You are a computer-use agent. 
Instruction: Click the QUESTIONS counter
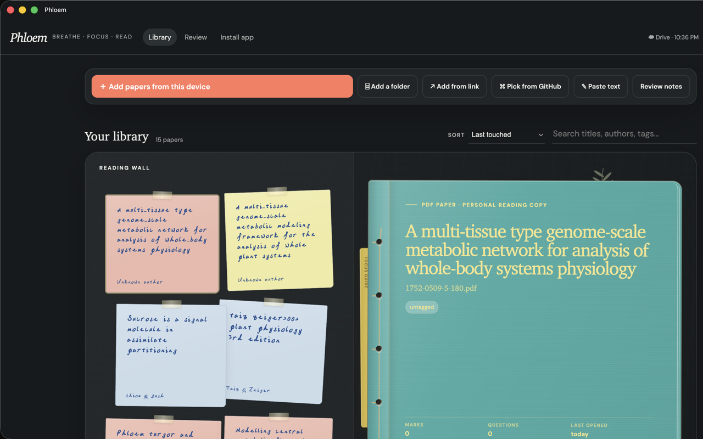(x=503, y=430)
